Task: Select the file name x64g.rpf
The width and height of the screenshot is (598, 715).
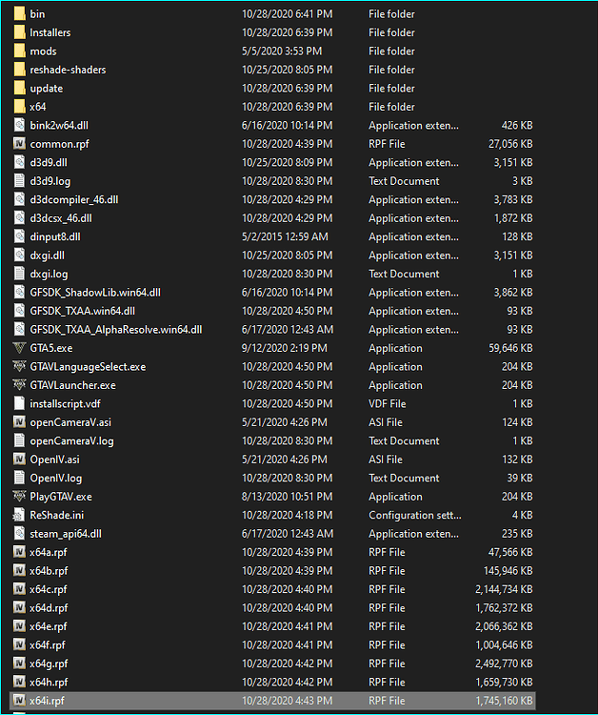Action: [49, 664]
